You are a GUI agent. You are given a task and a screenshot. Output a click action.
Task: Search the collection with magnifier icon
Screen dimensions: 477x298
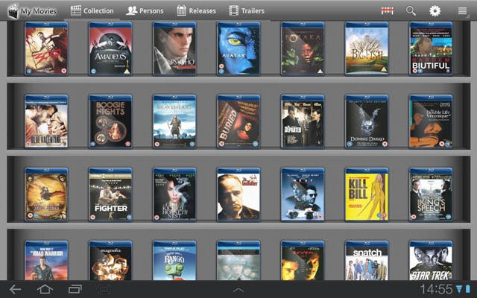(411, 11)
